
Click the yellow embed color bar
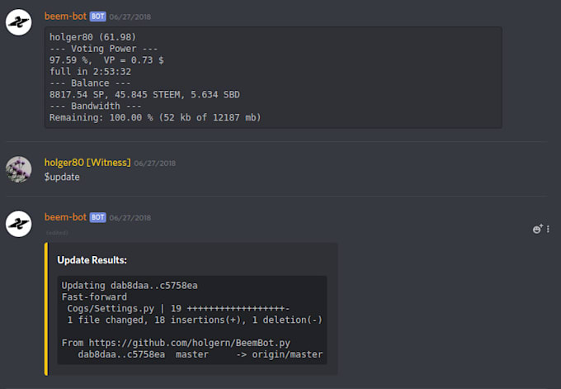coord(47,308)
